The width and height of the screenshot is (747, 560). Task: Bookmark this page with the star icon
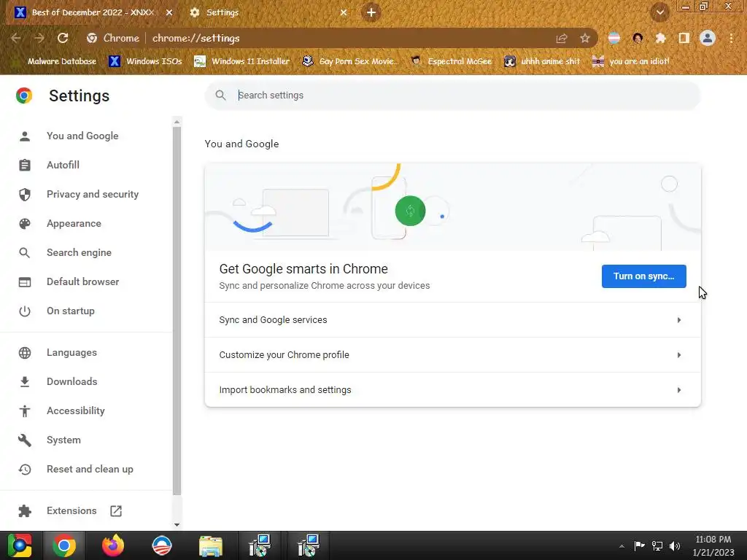585,38
